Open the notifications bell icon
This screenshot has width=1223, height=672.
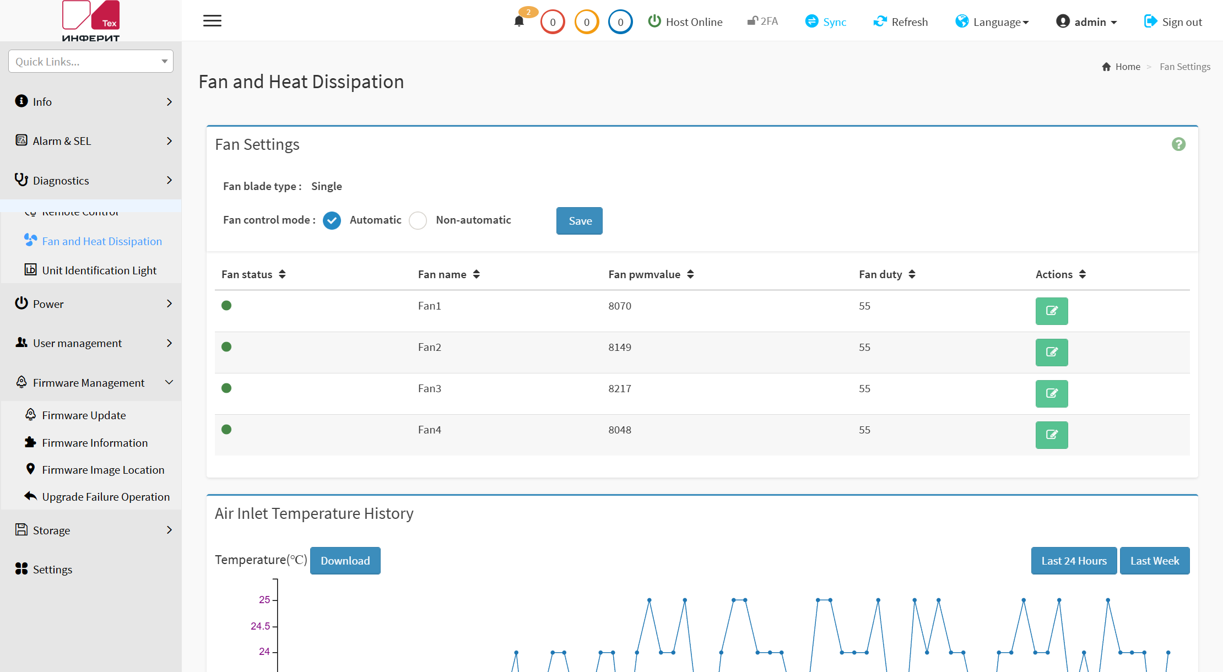(518, 21)
